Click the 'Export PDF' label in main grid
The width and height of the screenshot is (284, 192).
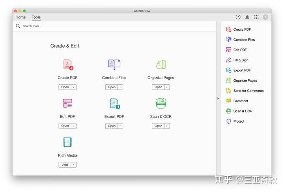point(114,117)
